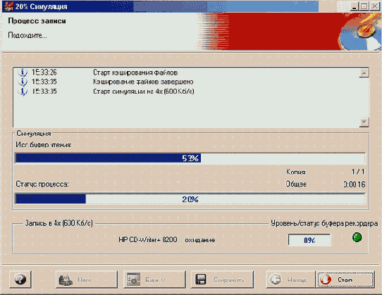Click the 'ожидание' recorder status text
This screenshot has height=295, width=382.
(199, 240)
